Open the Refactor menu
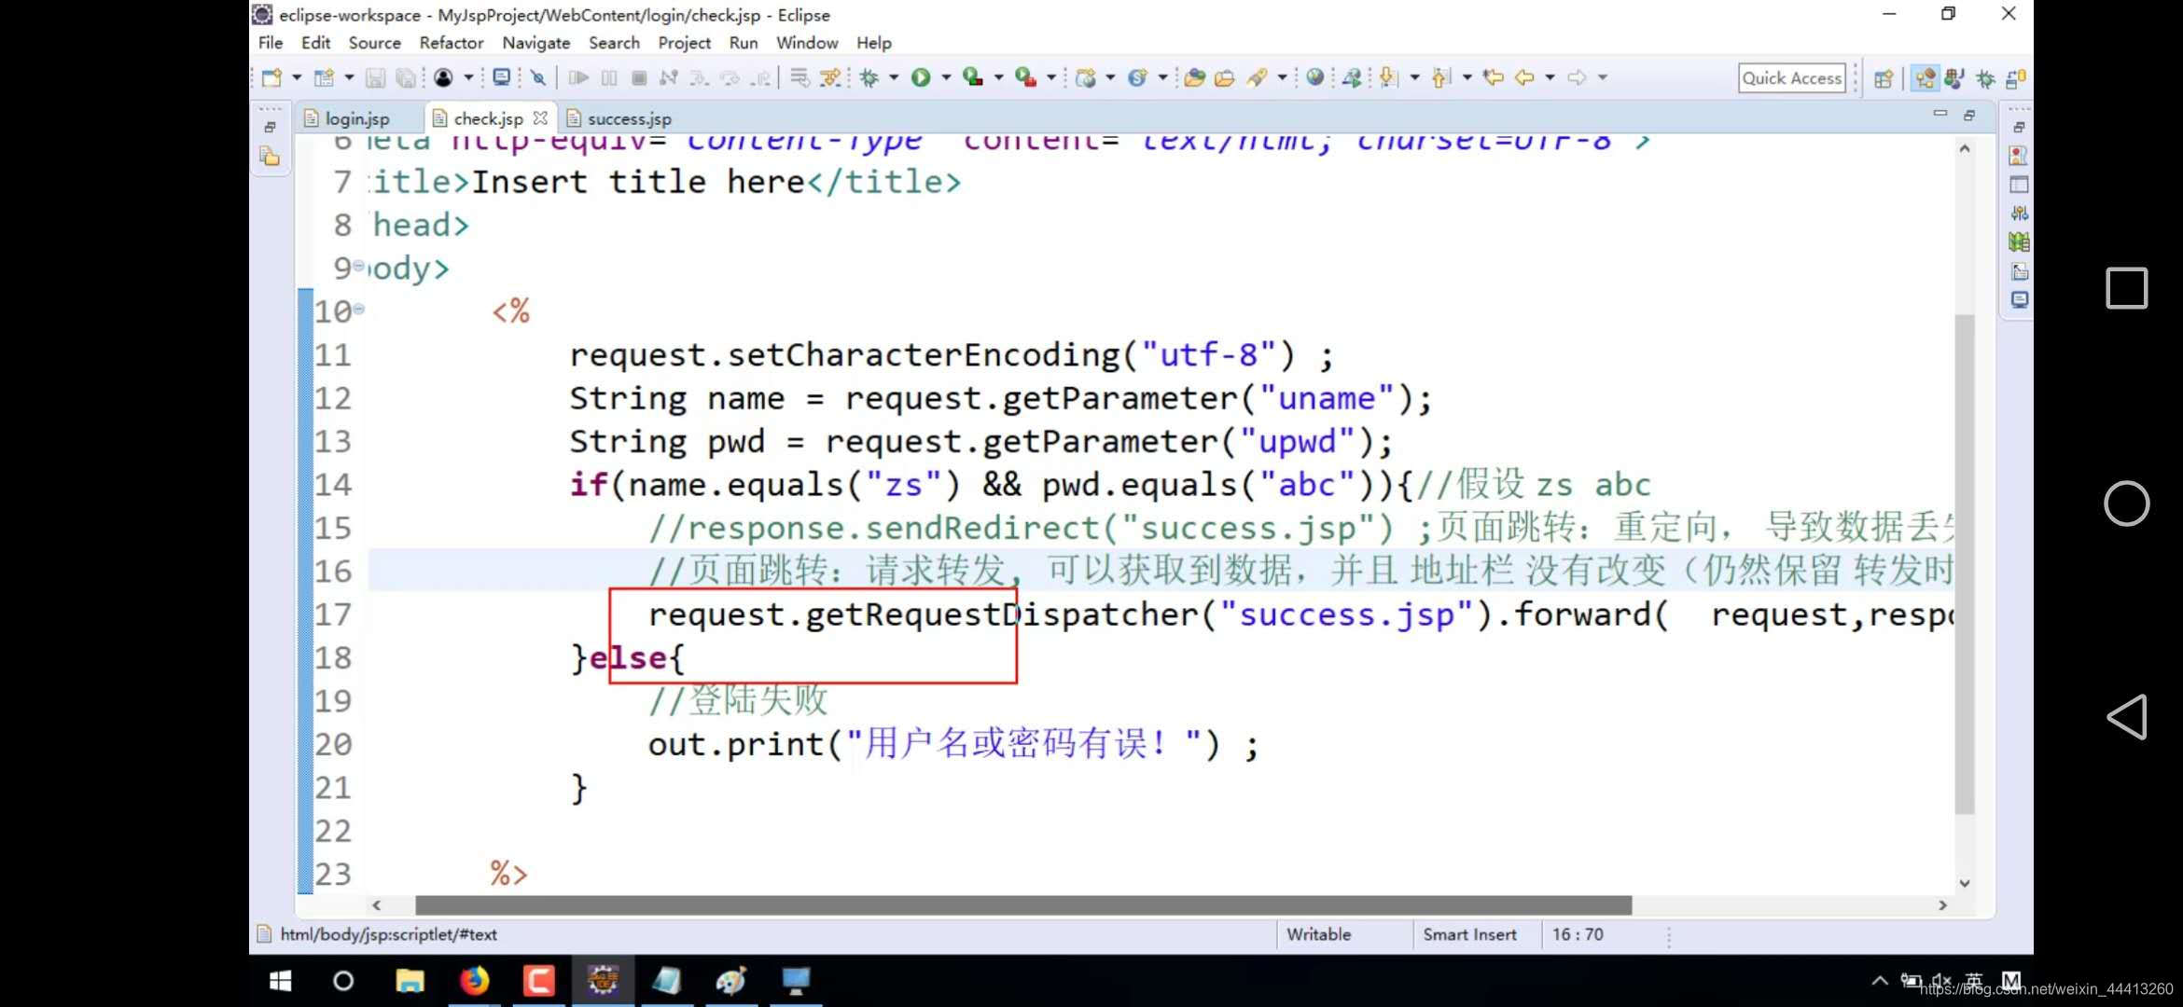 pos(452,43)
